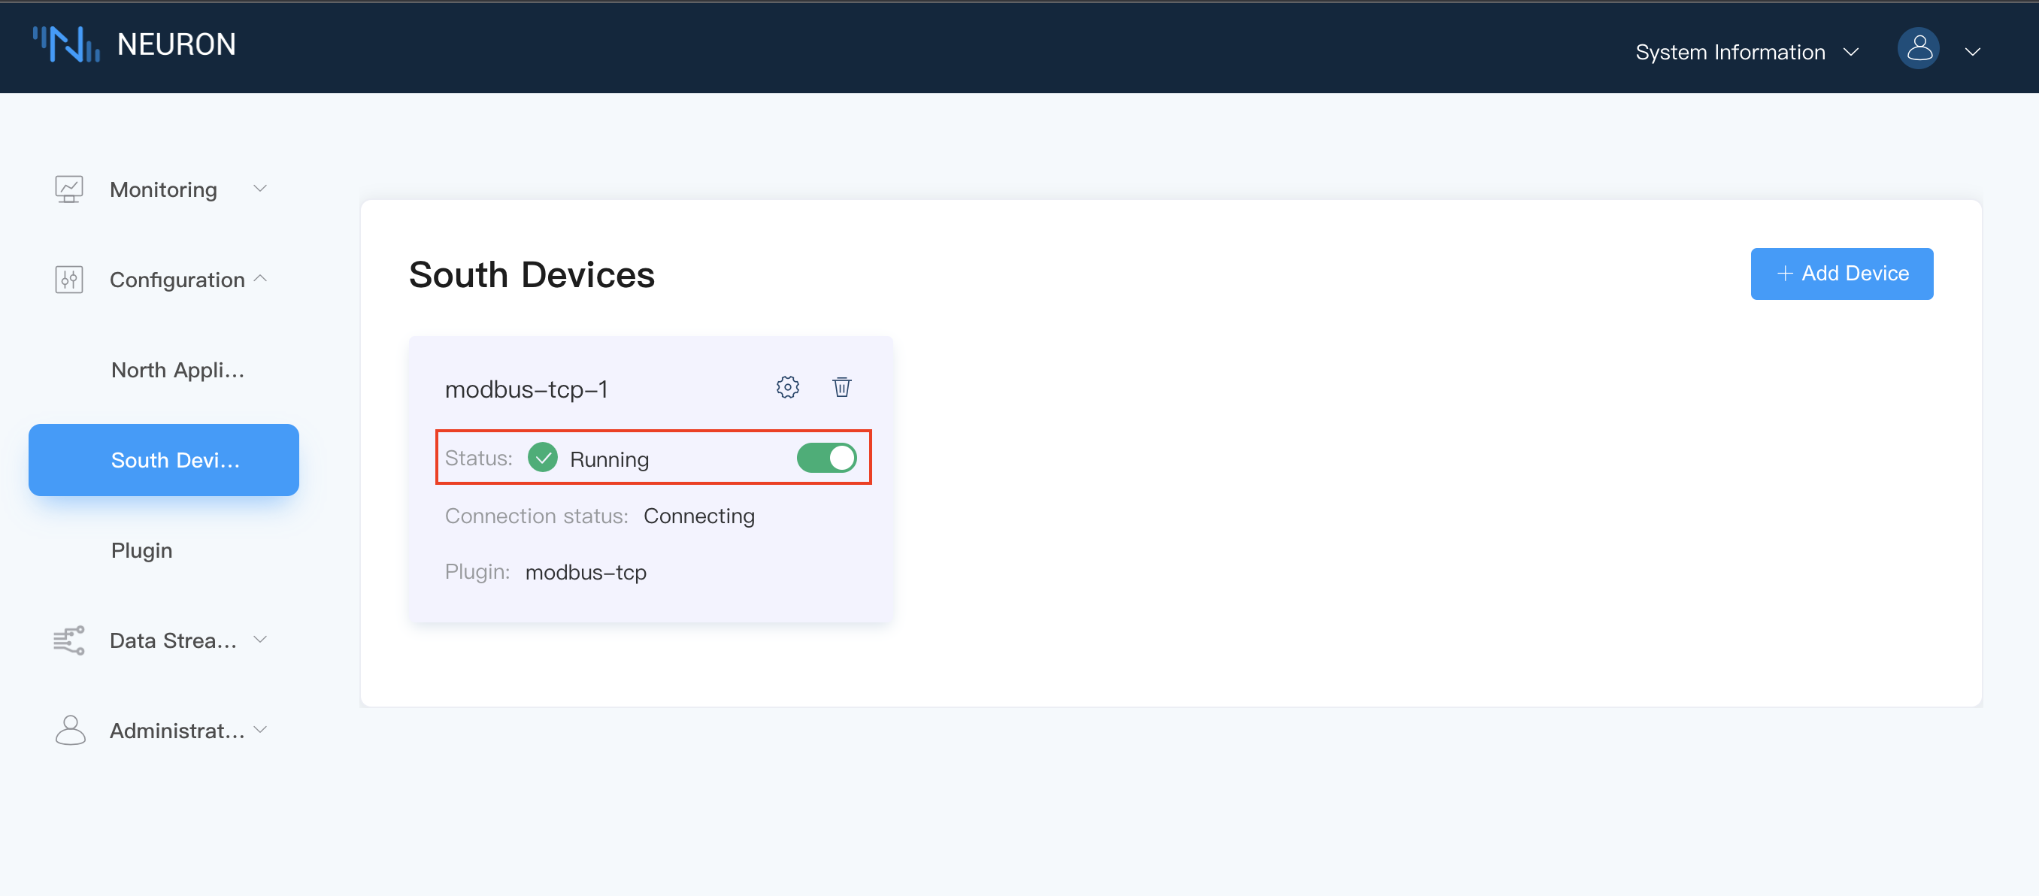This screenshot has height=896, width=2039.
Task: Click the green Running checkmark icon
Action: pyautogui.click(x=543, y=458)
